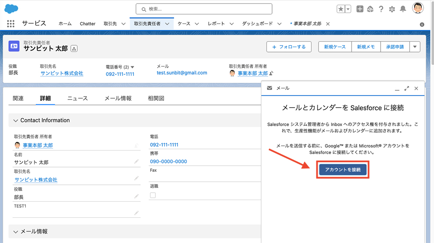The width and height of the screenshot is (434, 243).
Task: Click the 新規ケース button
Action: [335, 47]
